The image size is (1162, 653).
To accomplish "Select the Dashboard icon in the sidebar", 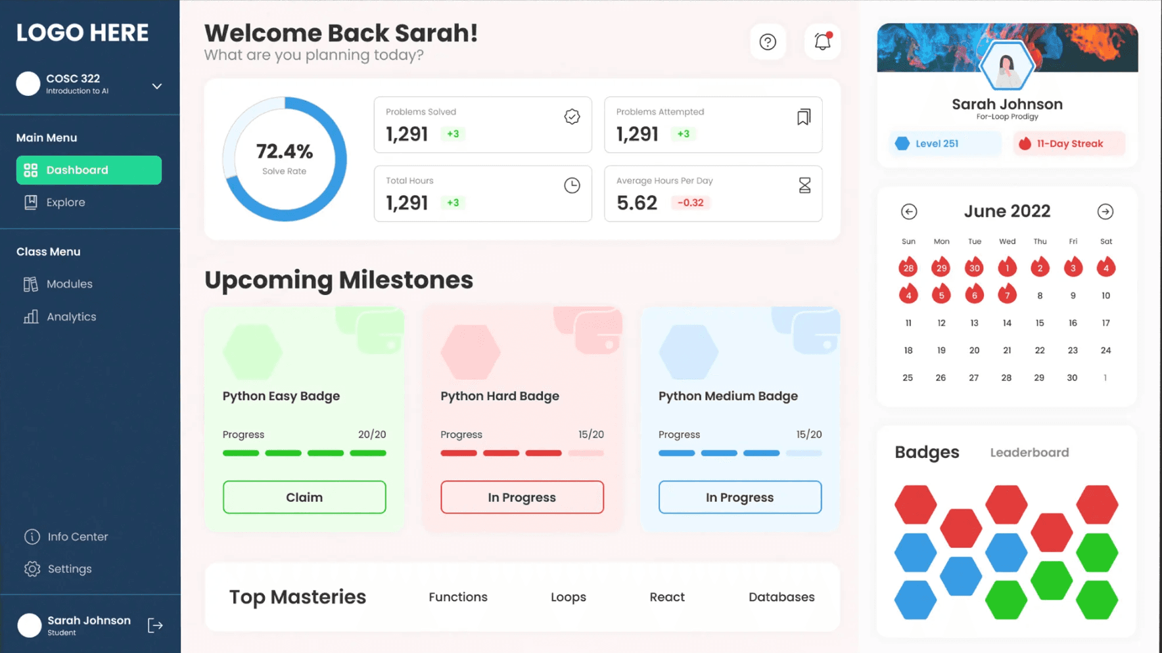I will coord(30,169).
